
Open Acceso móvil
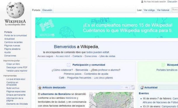63,56
